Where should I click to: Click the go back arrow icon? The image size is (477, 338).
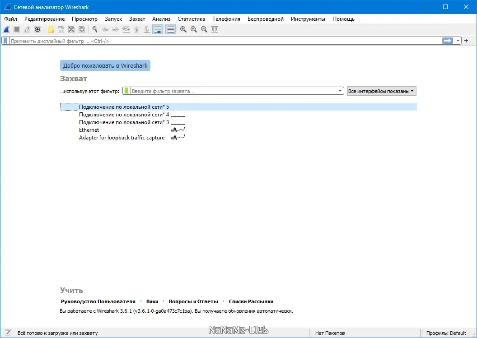tap(105, 29)
